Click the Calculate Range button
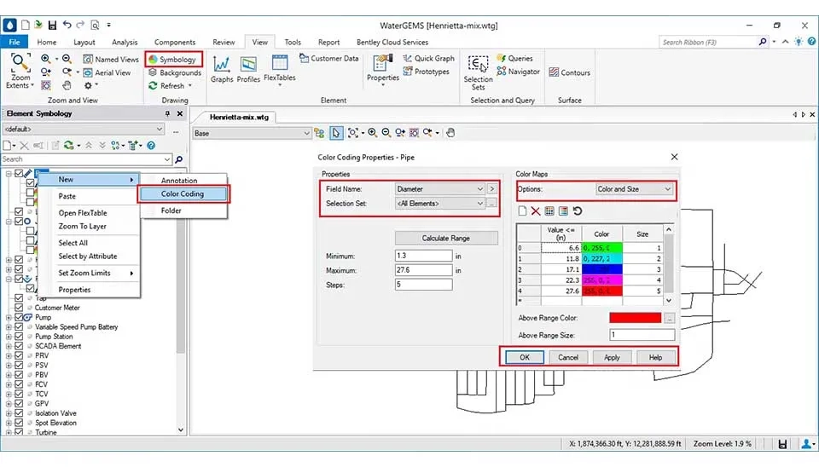Viewport: 819px width, 467px height. point(445,238)
